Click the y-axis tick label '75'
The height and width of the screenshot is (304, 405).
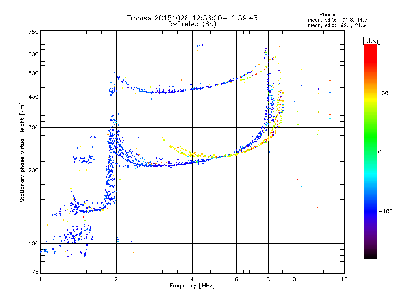point(35,272)
